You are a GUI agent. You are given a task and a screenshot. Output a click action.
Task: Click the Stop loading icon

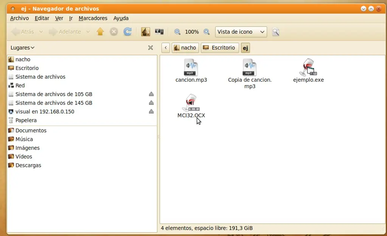pos(114,32)
